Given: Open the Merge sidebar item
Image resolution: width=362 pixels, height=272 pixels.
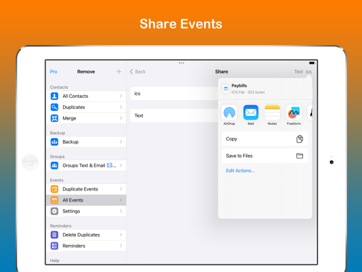Looking at the screenshot, I should pyautogui.click(x=87, y=118).
